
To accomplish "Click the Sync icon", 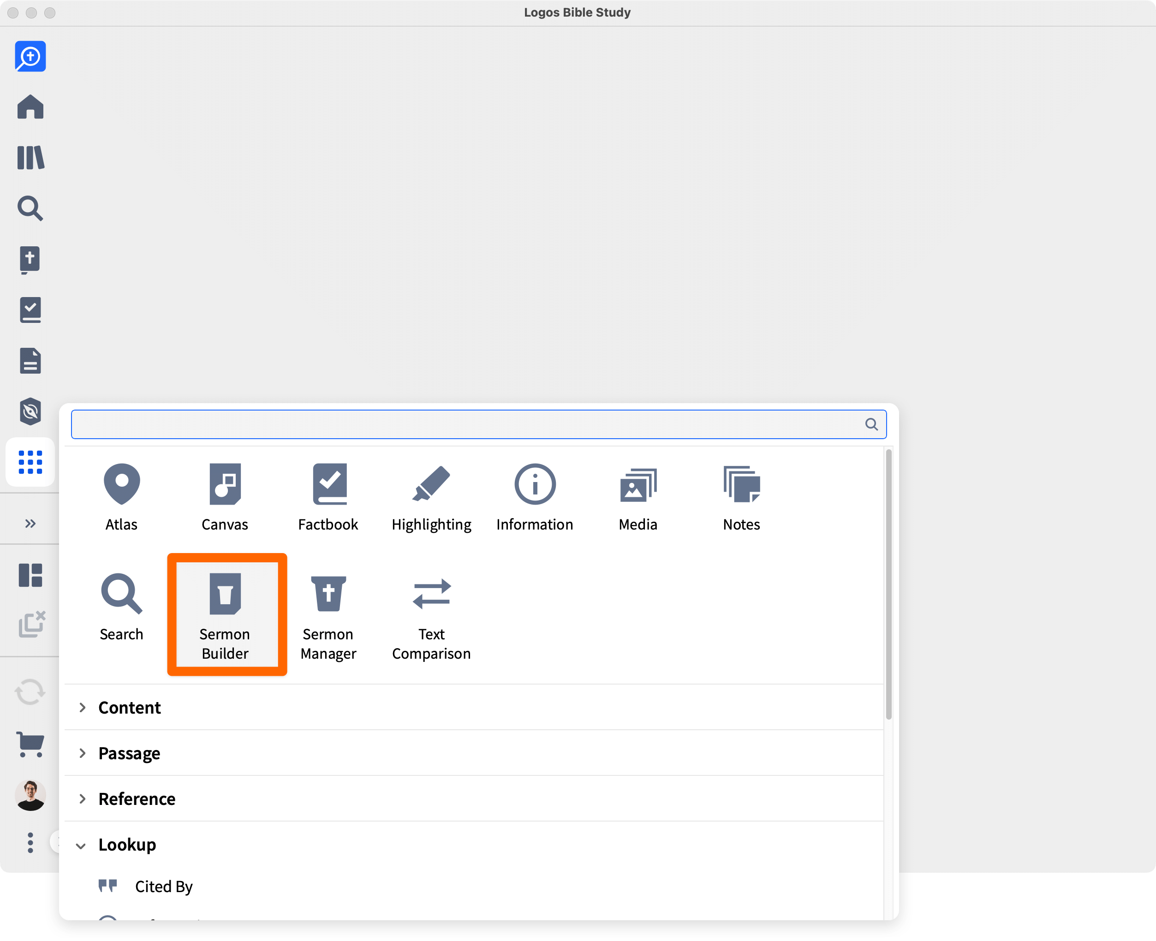I will click(30, 692).
